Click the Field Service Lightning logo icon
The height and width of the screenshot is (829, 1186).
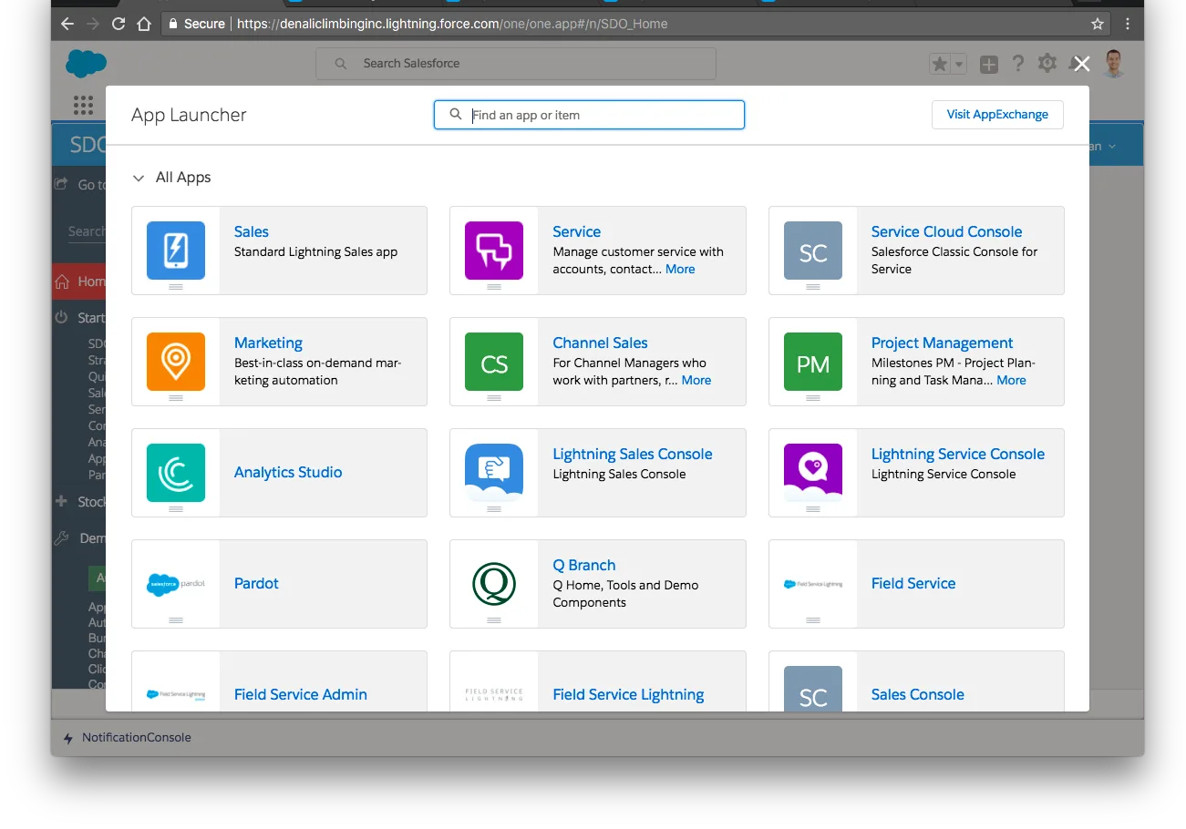pos(494,694)
